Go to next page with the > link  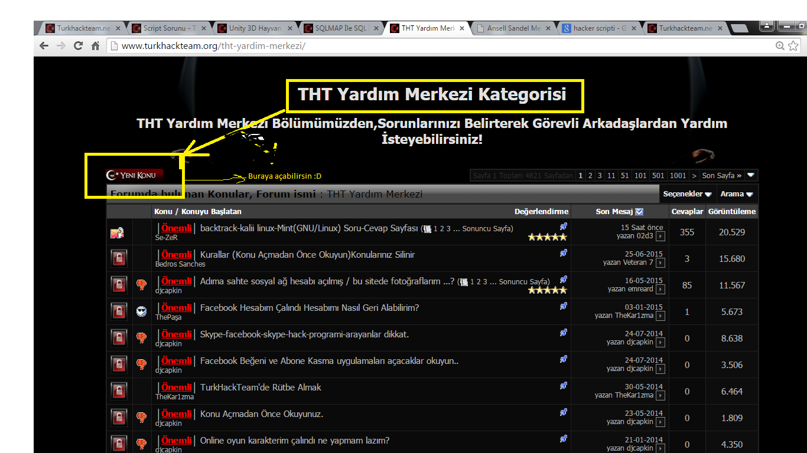coord(694,175)
